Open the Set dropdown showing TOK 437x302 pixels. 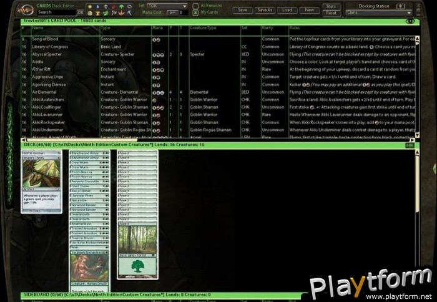coord(167,6)
